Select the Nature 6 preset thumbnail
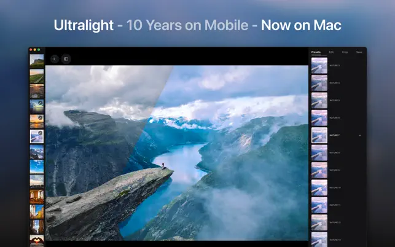This screenshot has height=247, width=395. click(x=319, y=118)
